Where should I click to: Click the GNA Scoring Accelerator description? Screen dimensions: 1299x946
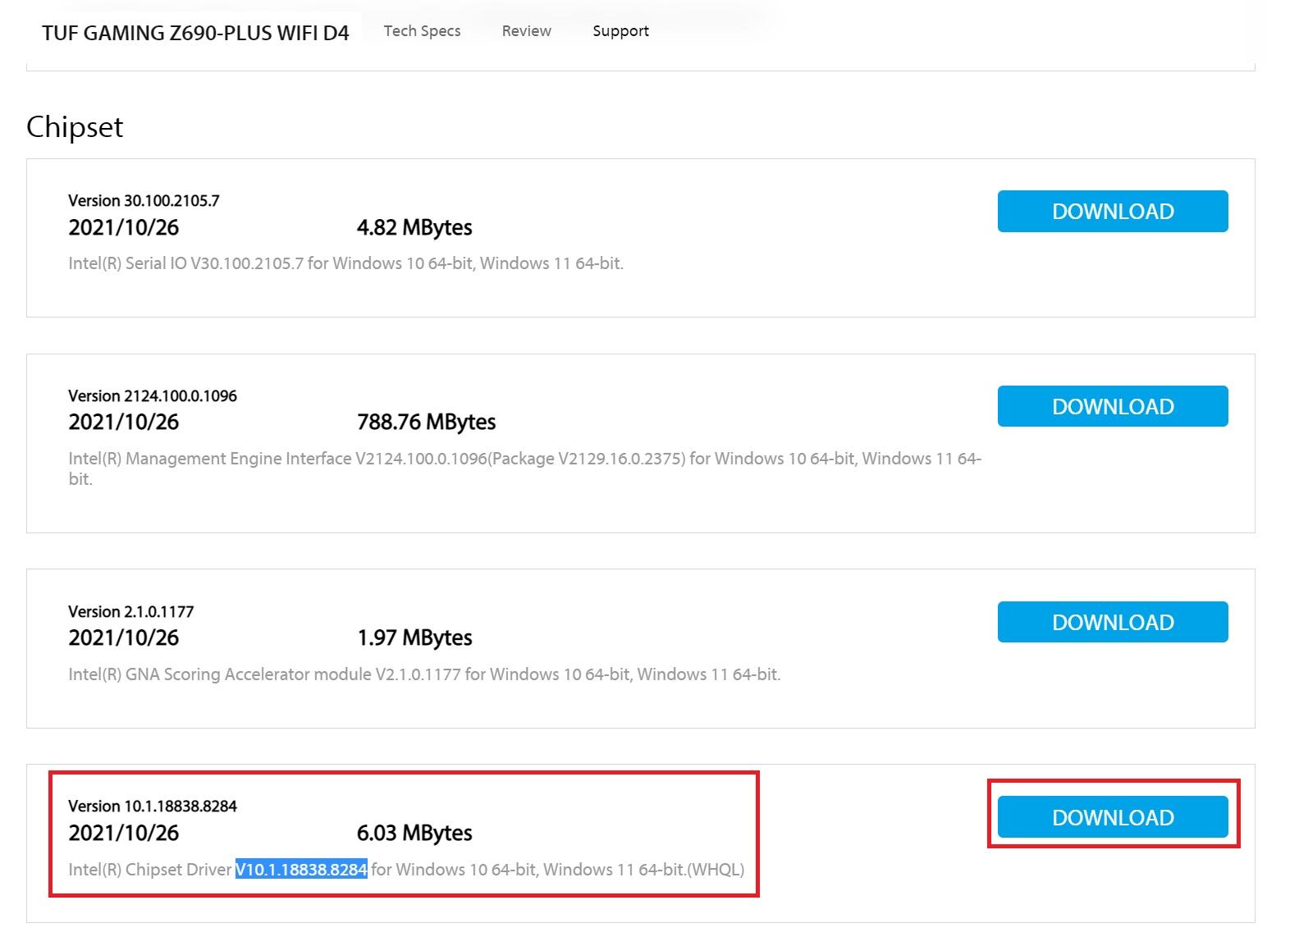coord(424,674)
